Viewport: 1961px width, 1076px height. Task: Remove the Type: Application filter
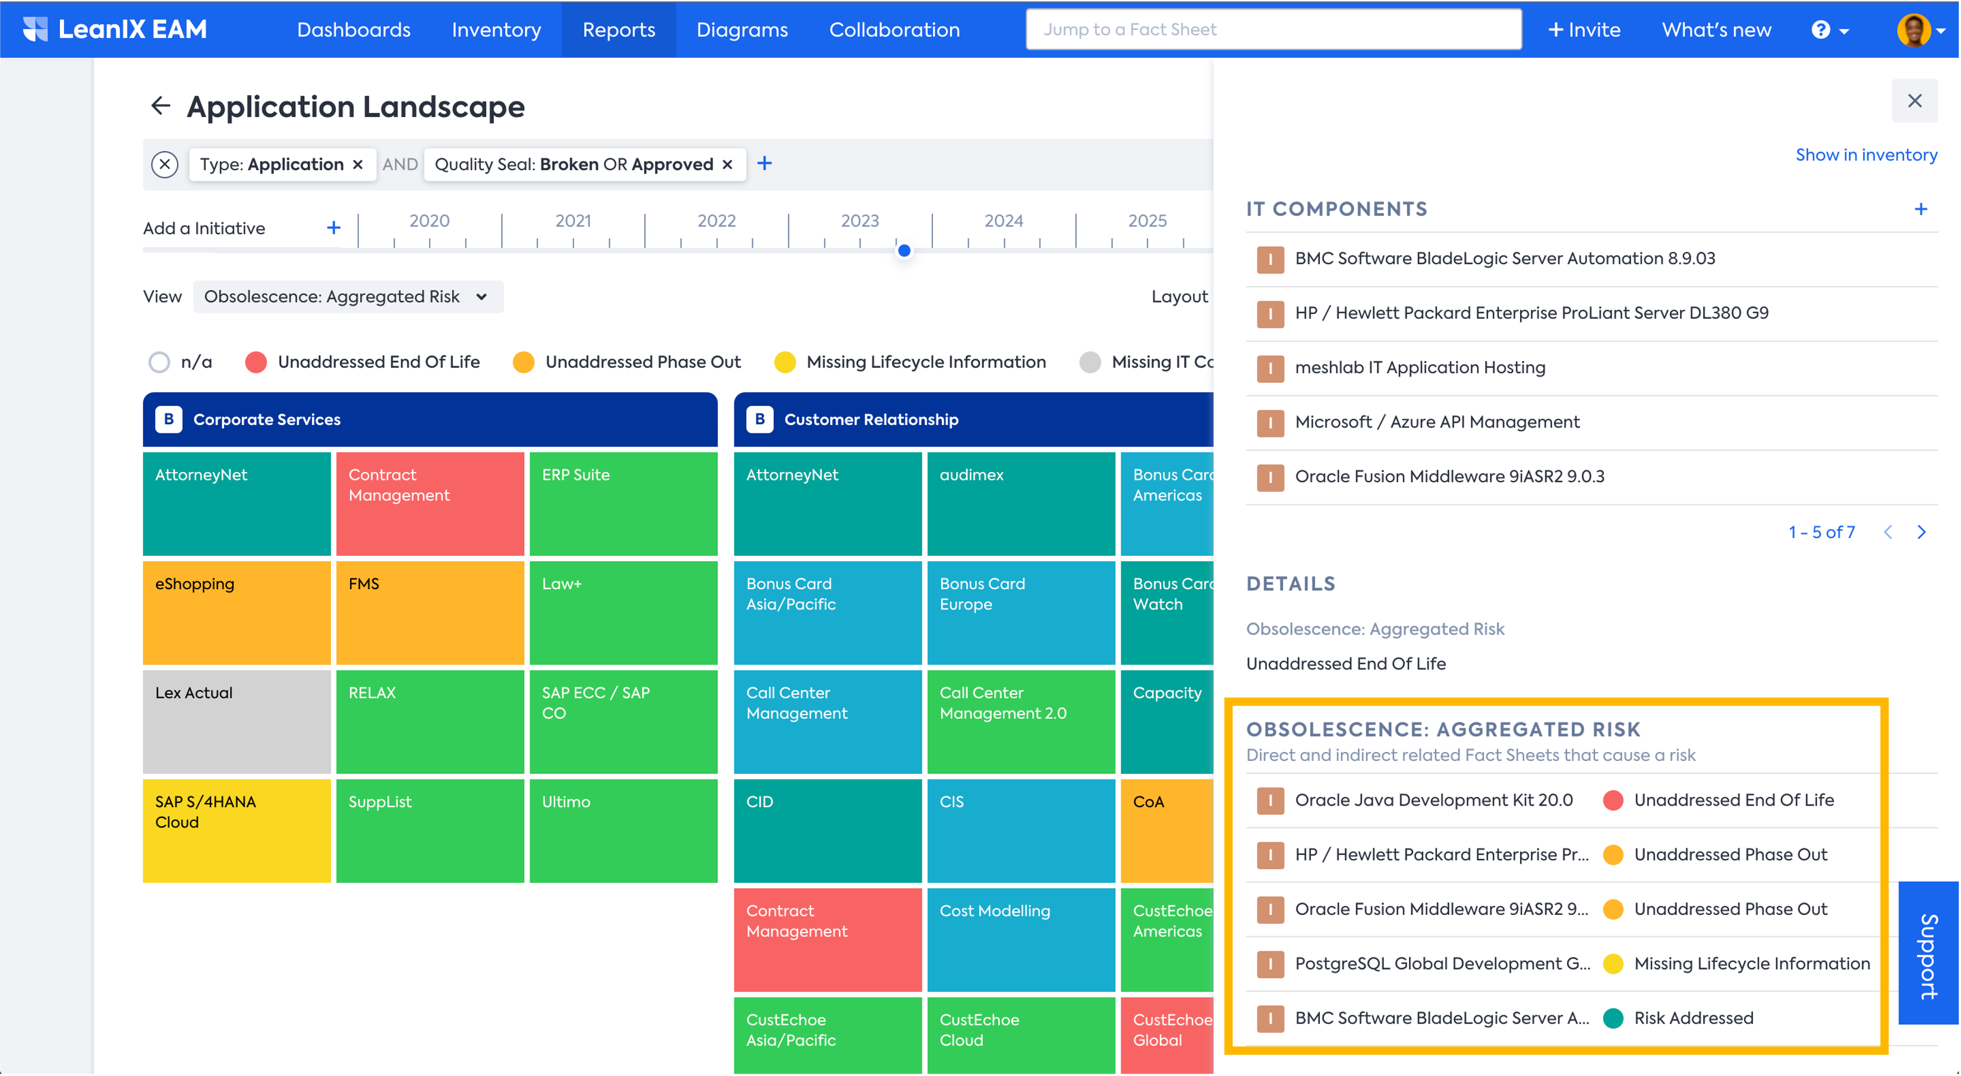point(358,165)
